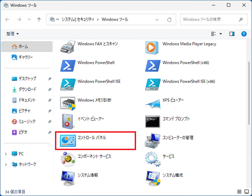This screenshot has width=252, height=196.
Task: Go forward in navigation history
Action: tap(19, 19)
